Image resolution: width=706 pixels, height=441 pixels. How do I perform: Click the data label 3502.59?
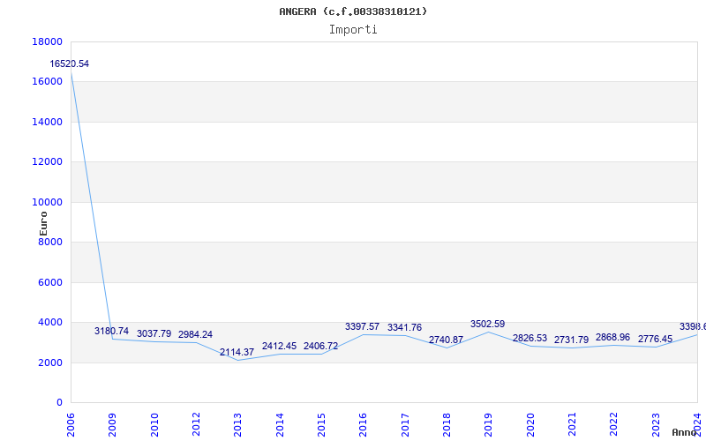pyautogui.click(x=488, y=324)
